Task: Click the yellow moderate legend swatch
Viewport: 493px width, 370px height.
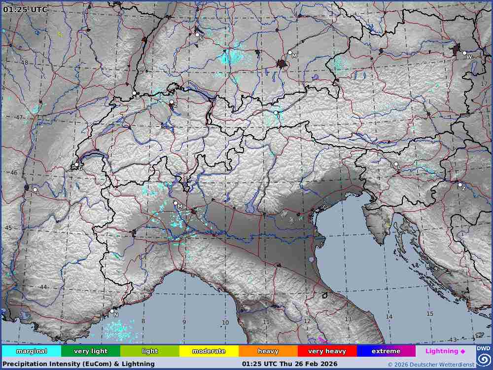Action: 209,351
